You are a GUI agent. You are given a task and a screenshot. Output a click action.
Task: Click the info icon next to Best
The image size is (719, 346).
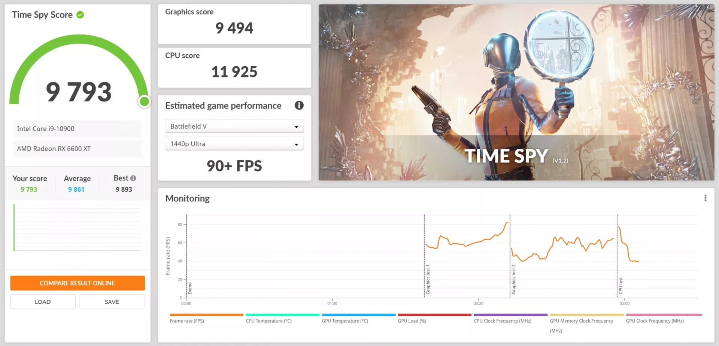coord(133,178)
